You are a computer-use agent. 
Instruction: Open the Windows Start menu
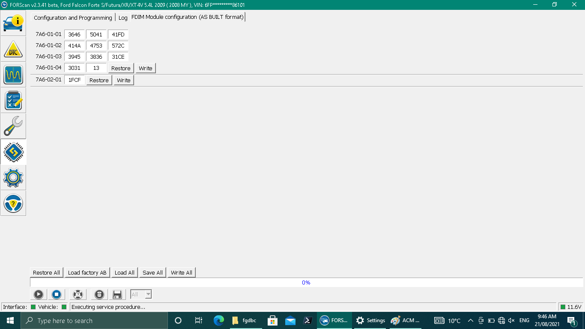point(10,320)
